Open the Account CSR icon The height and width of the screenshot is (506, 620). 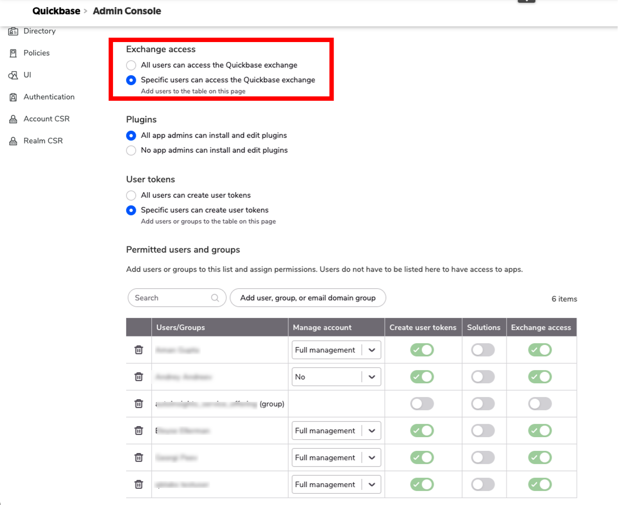(13, 119)
